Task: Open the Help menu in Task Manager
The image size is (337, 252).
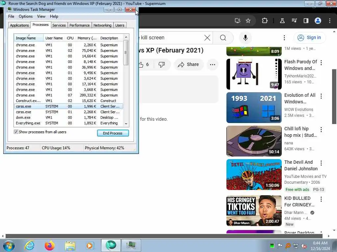Action: (x=54, y=16)
